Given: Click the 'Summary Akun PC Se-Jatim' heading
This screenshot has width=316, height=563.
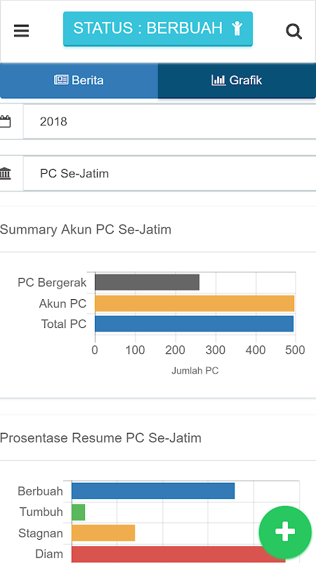Looking at the screenshot, I should tap(86, 229).
